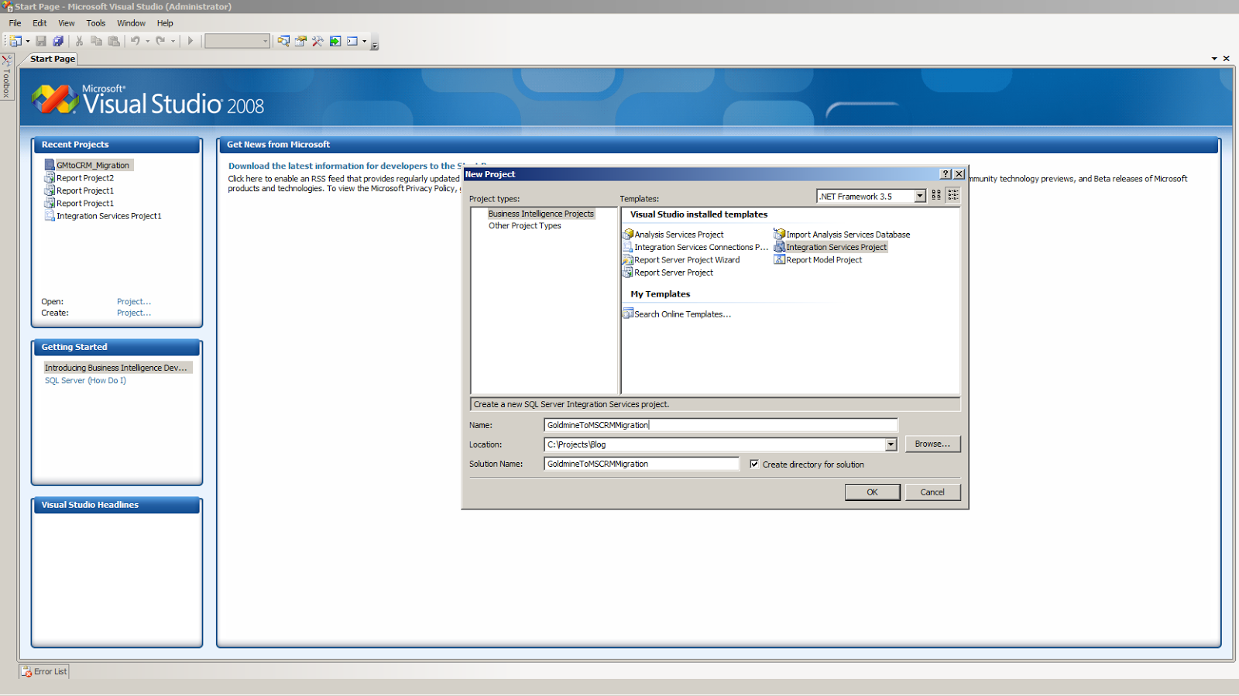
Task: Click the dialog's help question mark button
Action: click(946, 174)
